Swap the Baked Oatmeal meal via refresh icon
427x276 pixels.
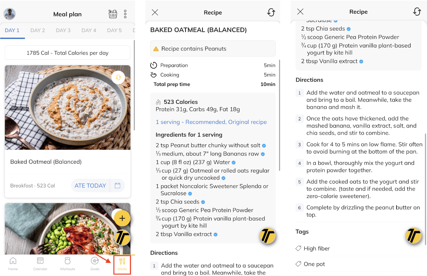click(x=118, y=77)
